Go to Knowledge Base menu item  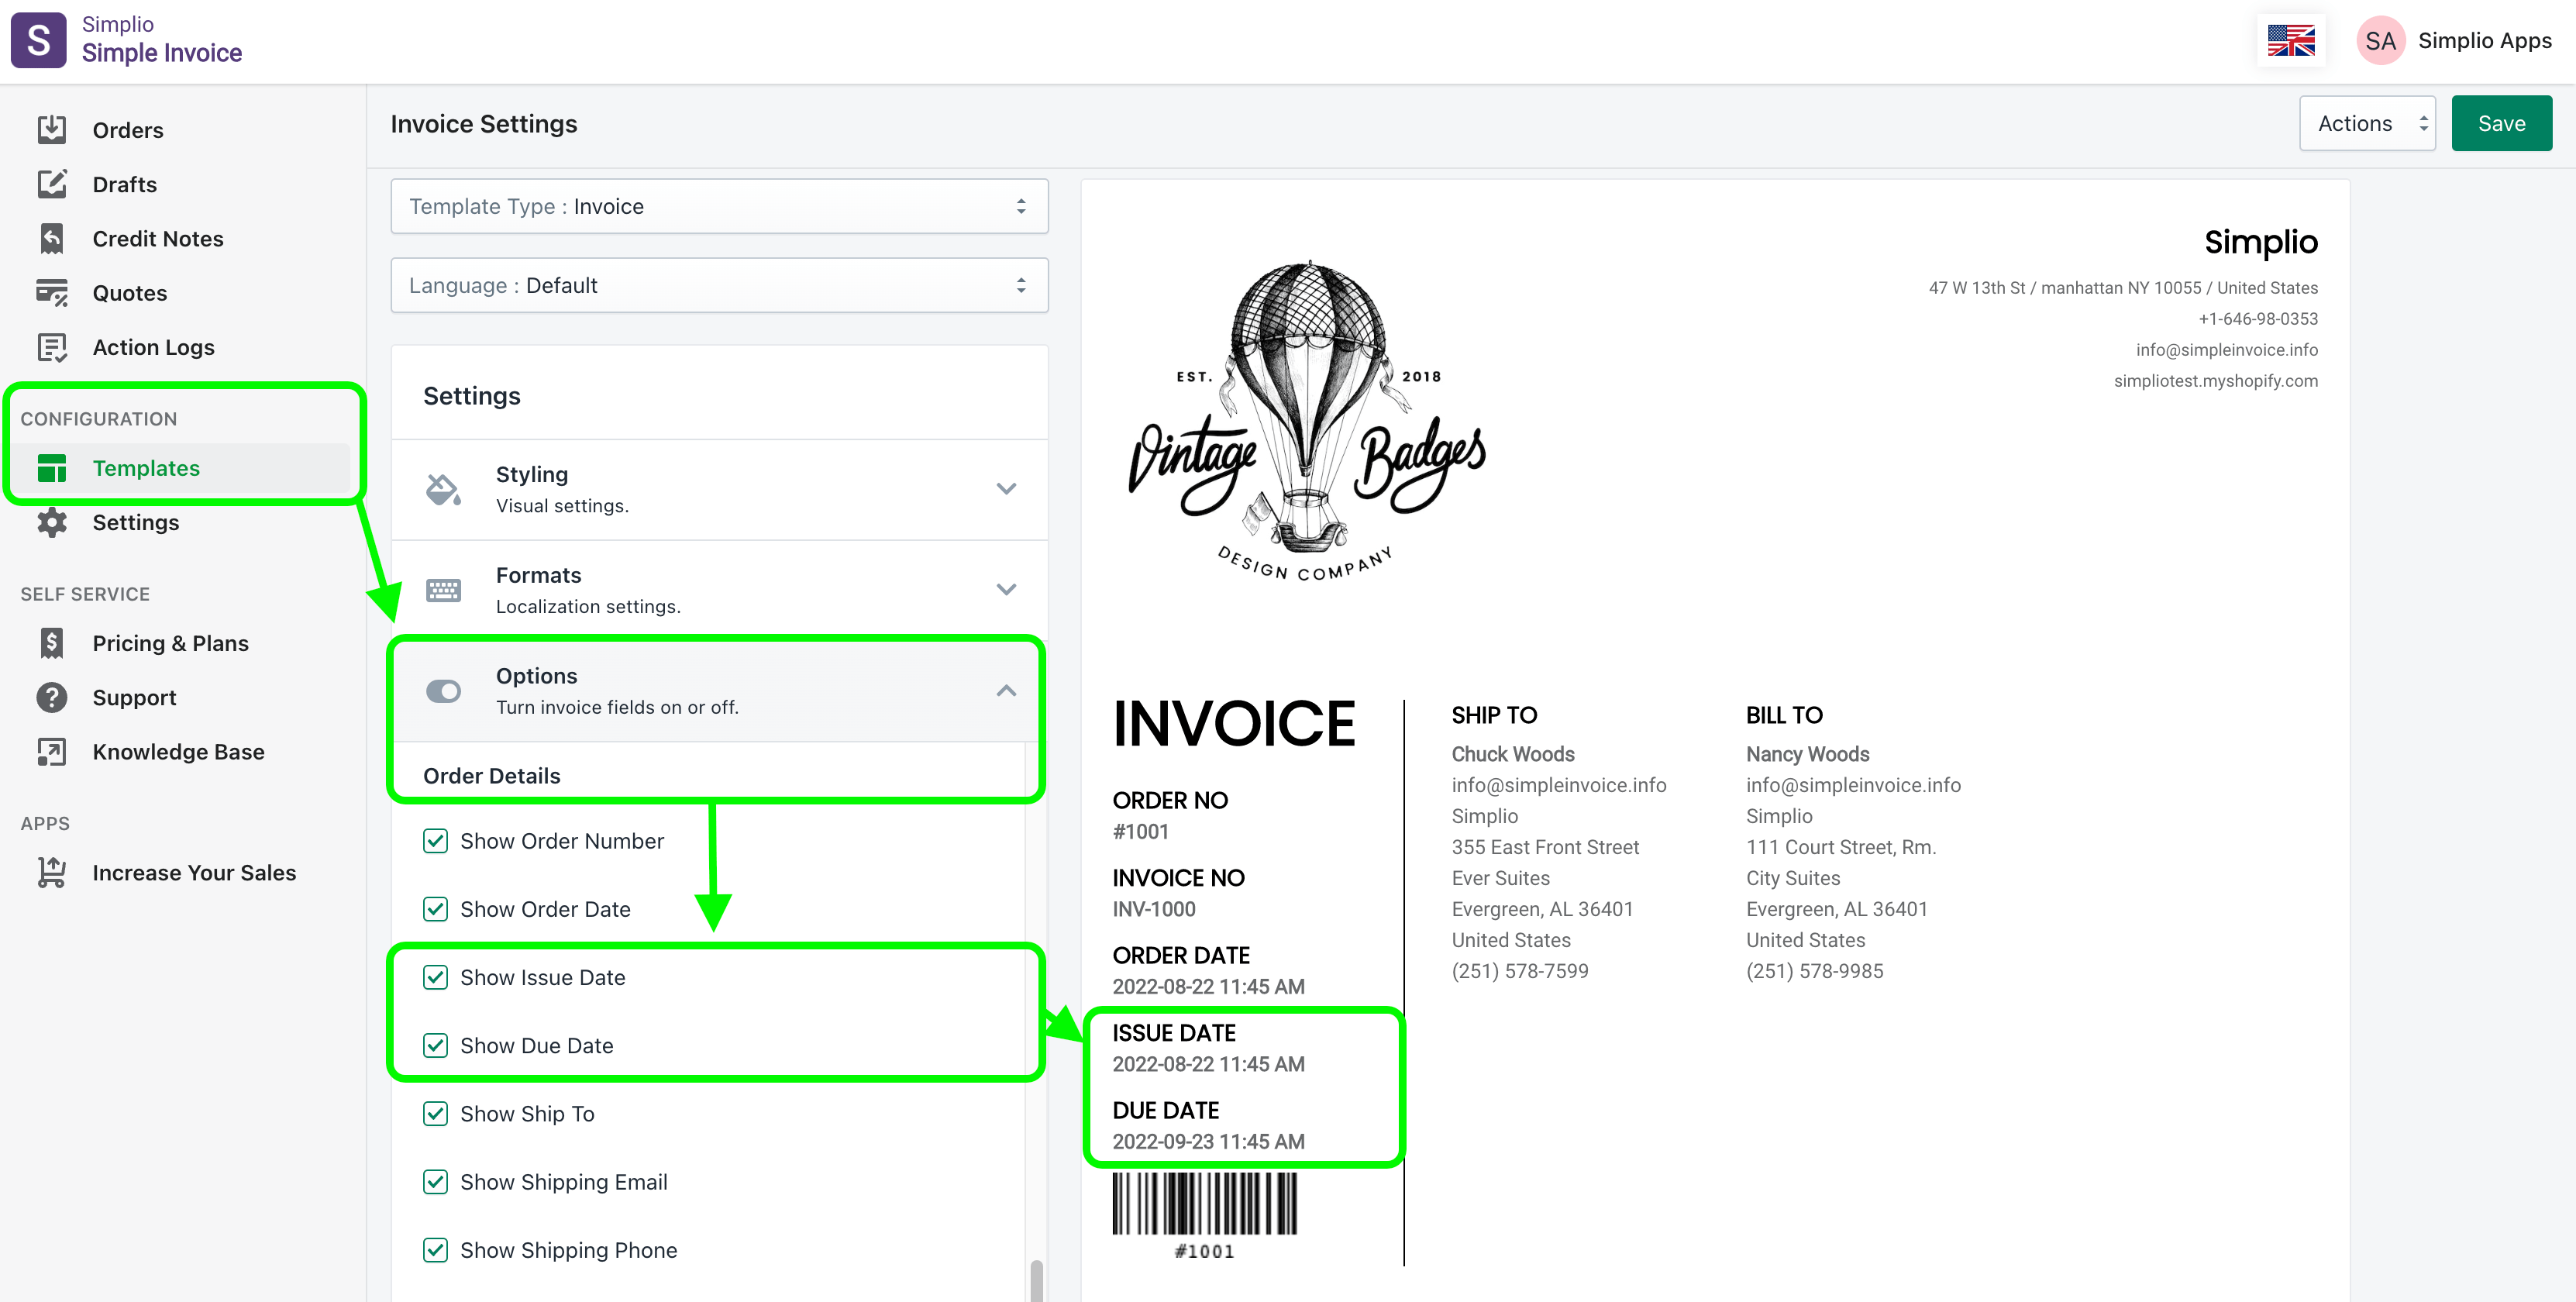point(178,752)
